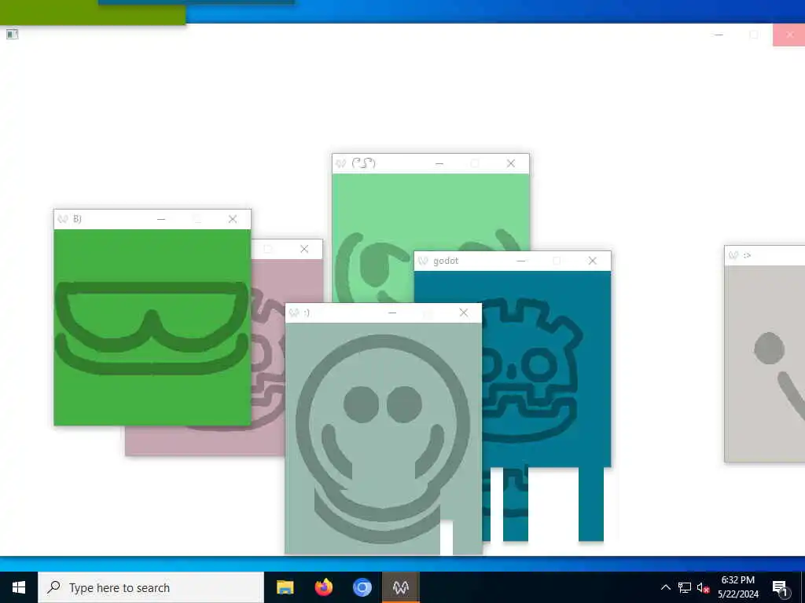Viewport: 805px width, 603px height.
Task: Open the muted volume tray icon
Action: [x=703, y=587]
